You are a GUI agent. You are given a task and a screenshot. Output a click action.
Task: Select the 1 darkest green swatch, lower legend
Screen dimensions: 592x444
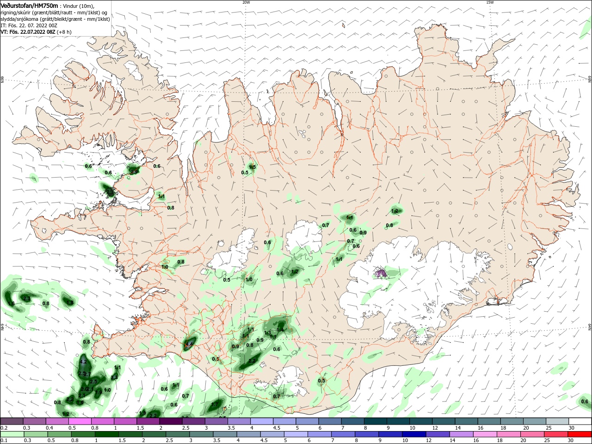[106, 434]
